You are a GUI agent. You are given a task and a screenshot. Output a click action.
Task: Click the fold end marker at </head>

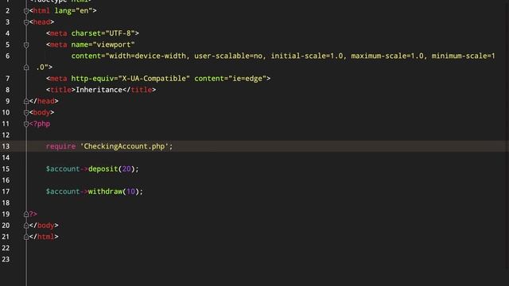coord(26,101)
